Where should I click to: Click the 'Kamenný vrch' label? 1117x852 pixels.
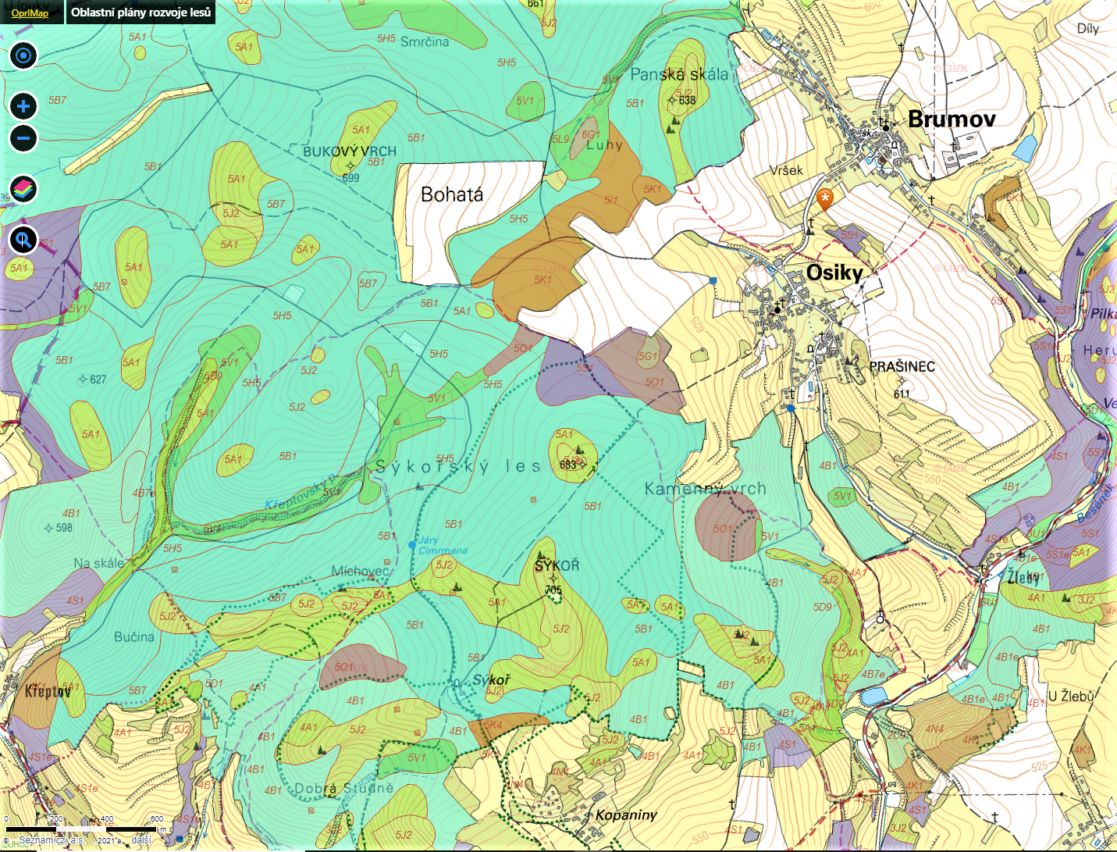pyautogui.click(x=706, y=489)
